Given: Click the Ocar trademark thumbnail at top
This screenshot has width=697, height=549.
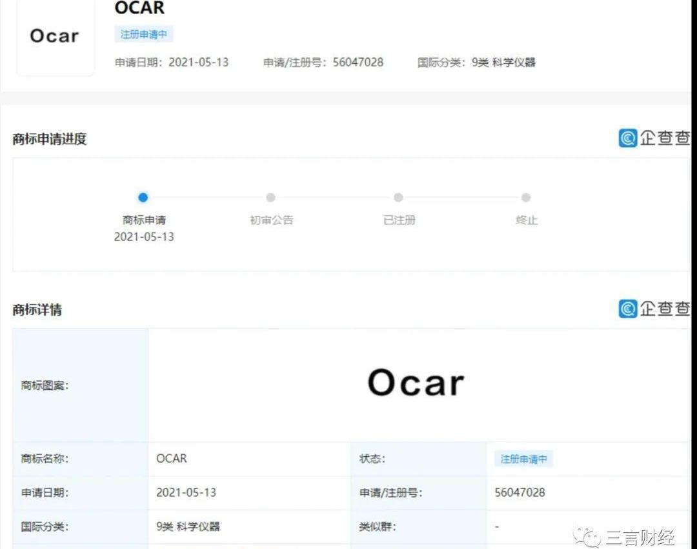Looking at the screenshot, I should (55, 37).
